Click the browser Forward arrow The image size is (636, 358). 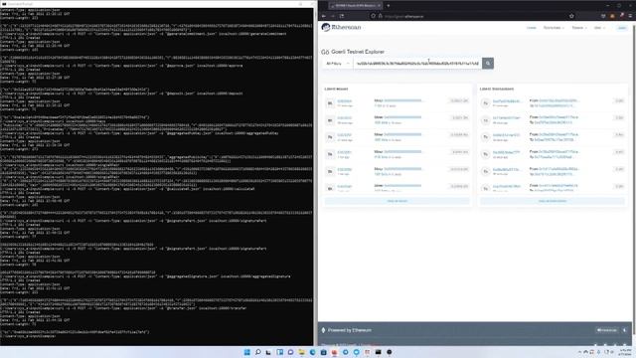tap(333, 16)
